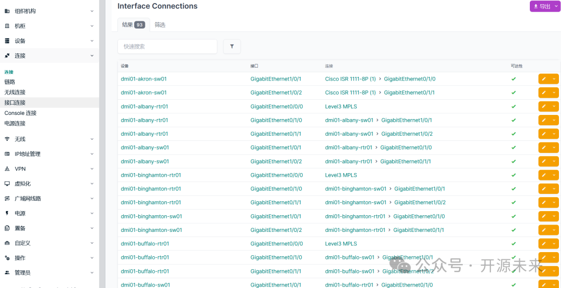Click the 93 results count badge

tap(140, 25)
